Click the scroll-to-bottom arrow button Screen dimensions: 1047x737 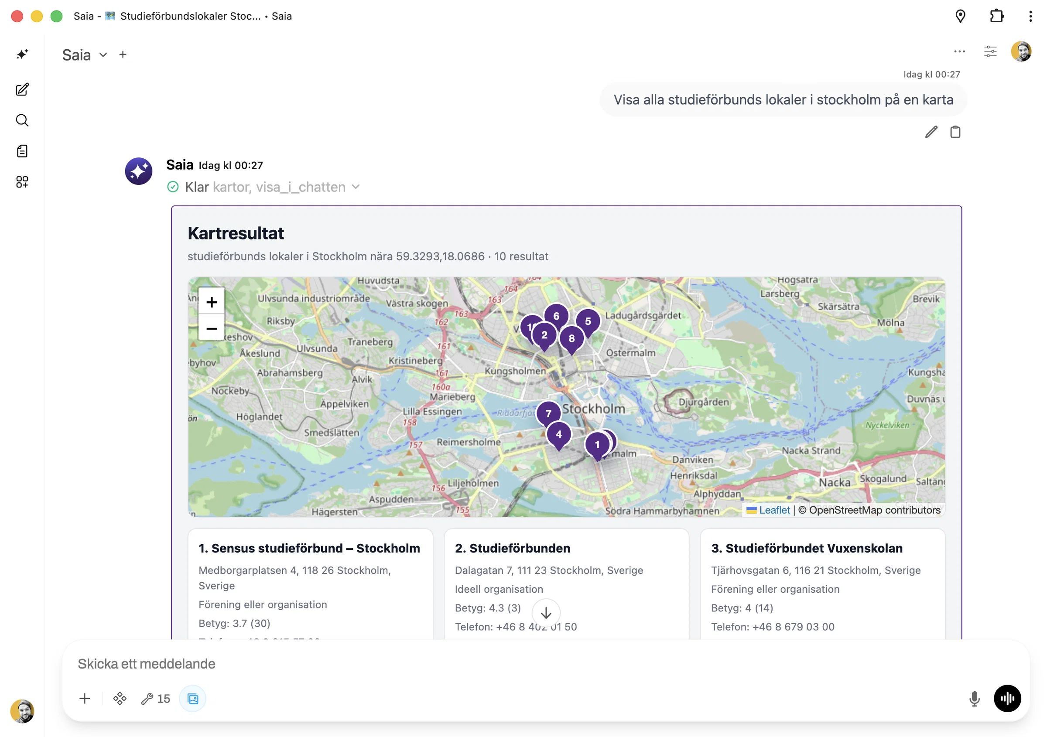coord(546,613)
